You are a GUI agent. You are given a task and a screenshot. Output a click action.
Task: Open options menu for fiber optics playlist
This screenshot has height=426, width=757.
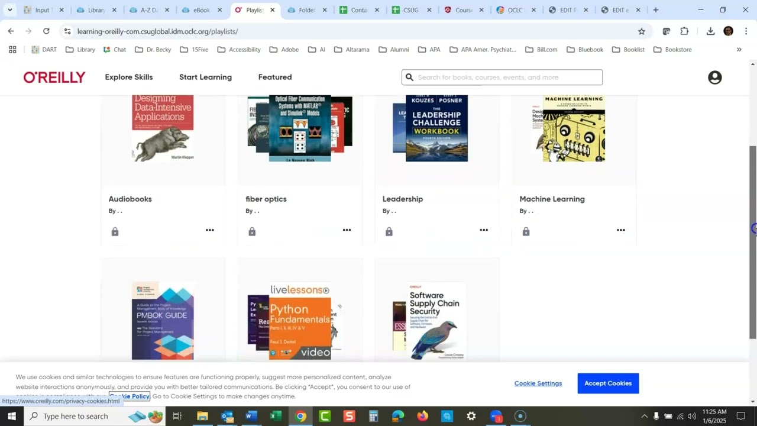point(347,230)
